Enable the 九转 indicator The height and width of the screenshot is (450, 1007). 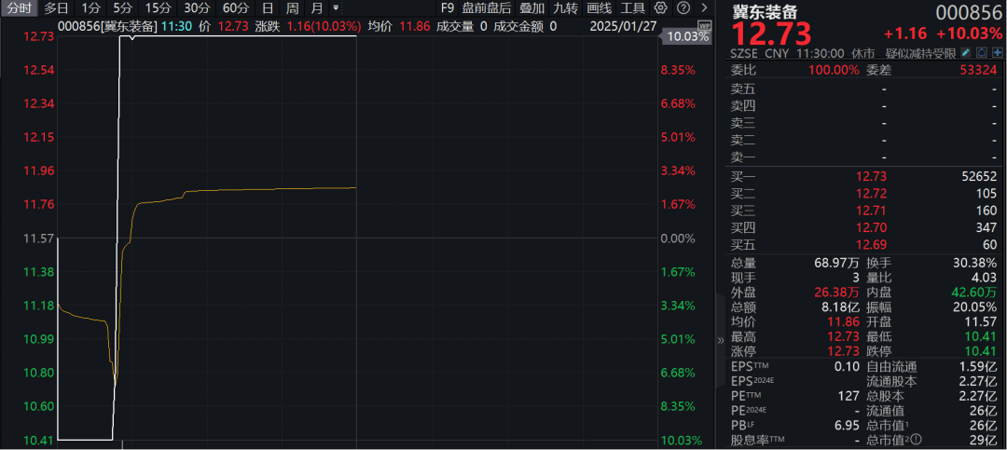pos(566,8)
